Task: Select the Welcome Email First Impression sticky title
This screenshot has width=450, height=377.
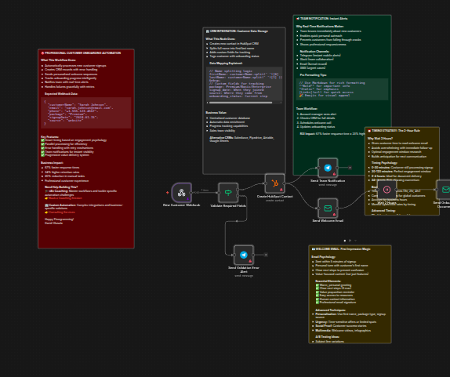Action: [341, 249]
